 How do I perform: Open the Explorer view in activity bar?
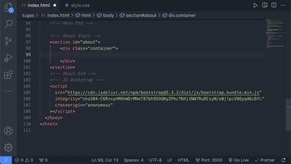(8, 8)
